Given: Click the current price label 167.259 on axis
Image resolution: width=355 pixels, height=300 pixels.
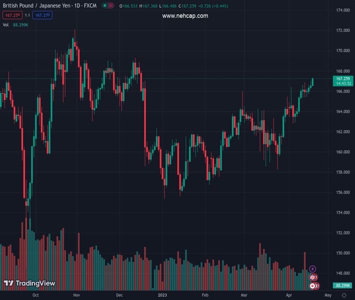Looking at the screenshot, I should (x=342, y=79).
